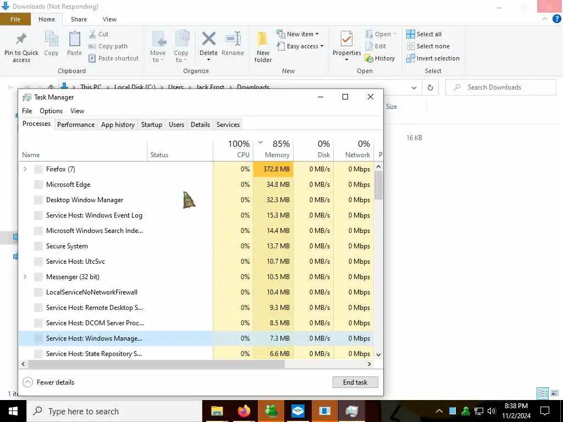Image resolution: width=563 pixels, height=422 pixels.
Task: Select Service Host: UtcSvc row
Action: [196, 261]
